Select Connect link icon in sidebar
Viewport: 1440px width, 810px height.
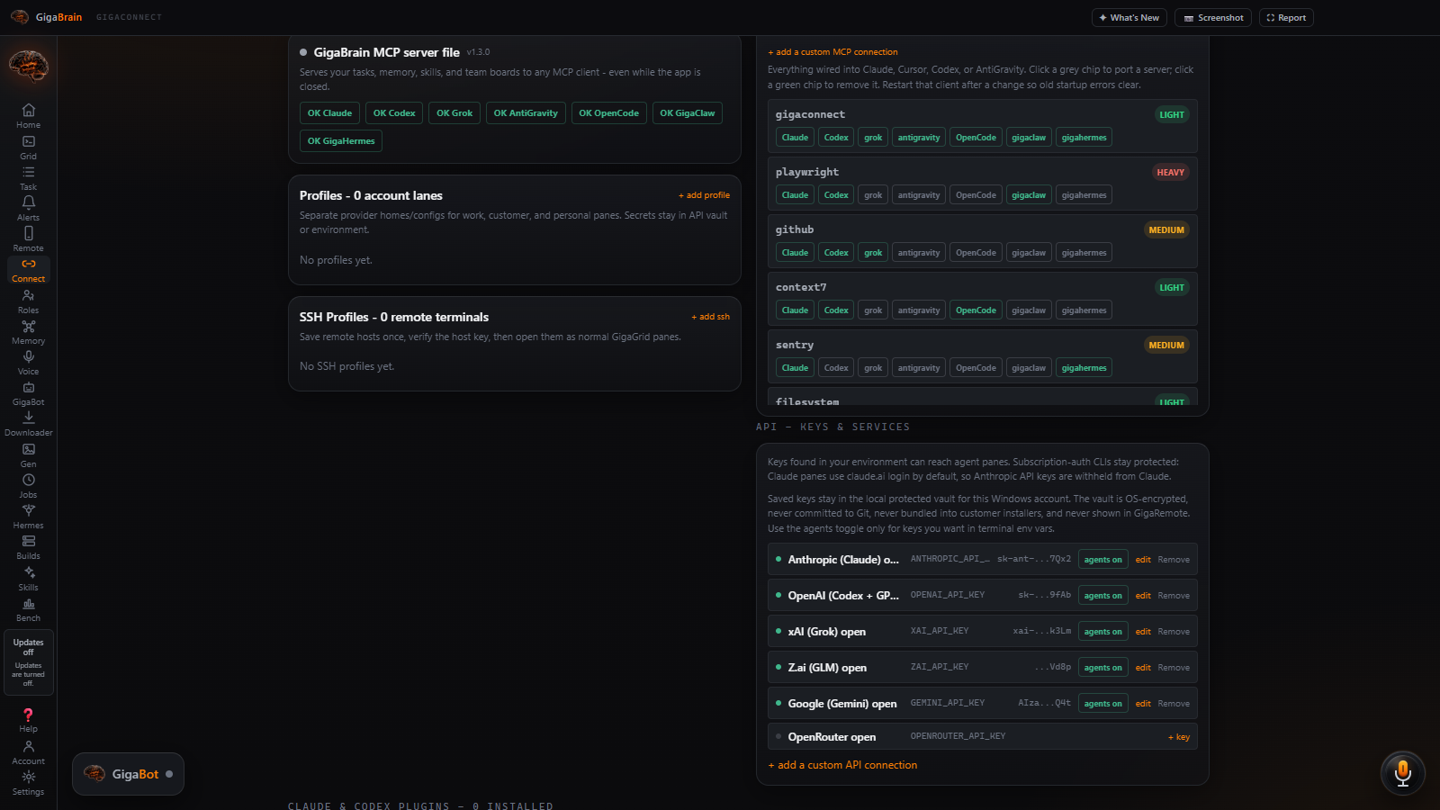28,270
